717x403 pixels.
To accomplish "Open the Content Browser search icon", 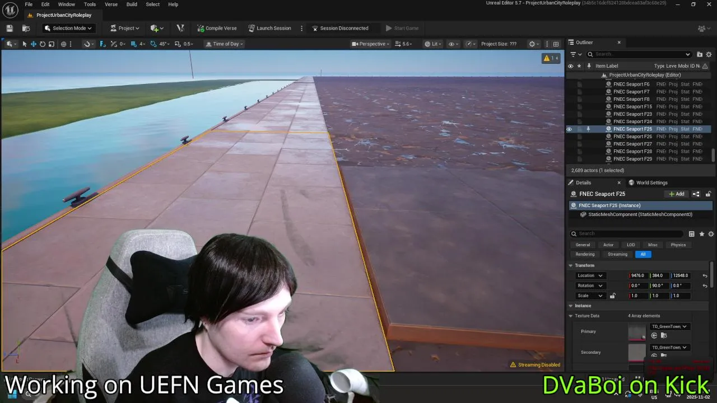I will click(x=26, y=28).
